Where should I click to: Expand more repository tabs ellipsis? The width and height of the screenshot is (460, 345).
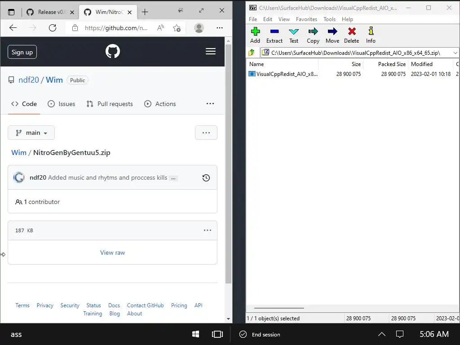pos(210,104)
